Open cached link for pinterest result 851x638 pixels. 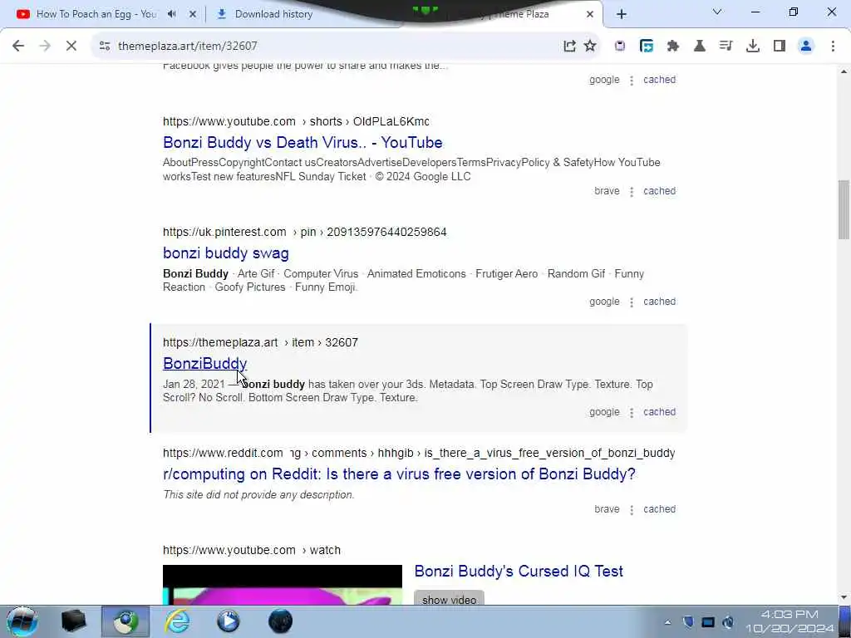[x=659, y=302]
